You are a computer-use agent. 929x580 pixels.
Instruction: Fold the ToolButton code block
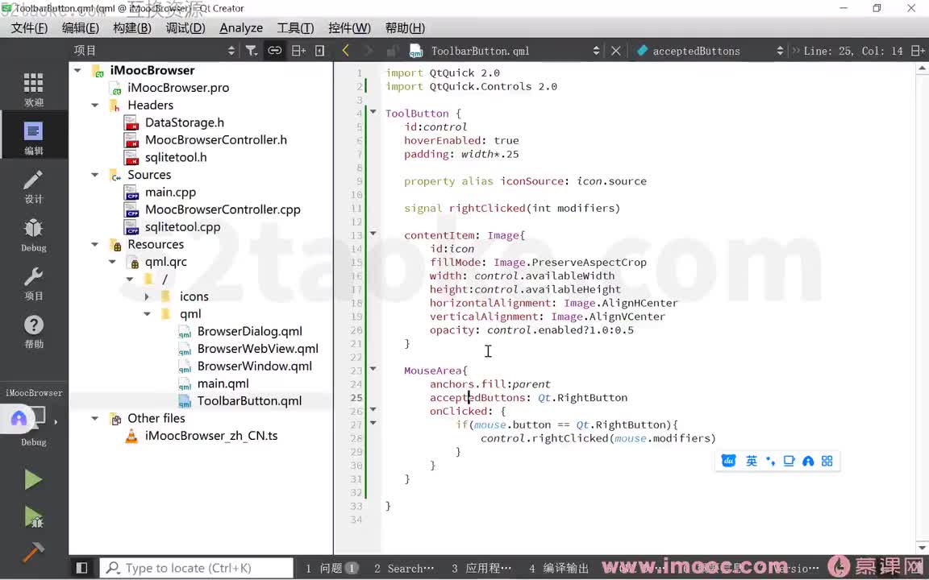click(x=373, y=111)
